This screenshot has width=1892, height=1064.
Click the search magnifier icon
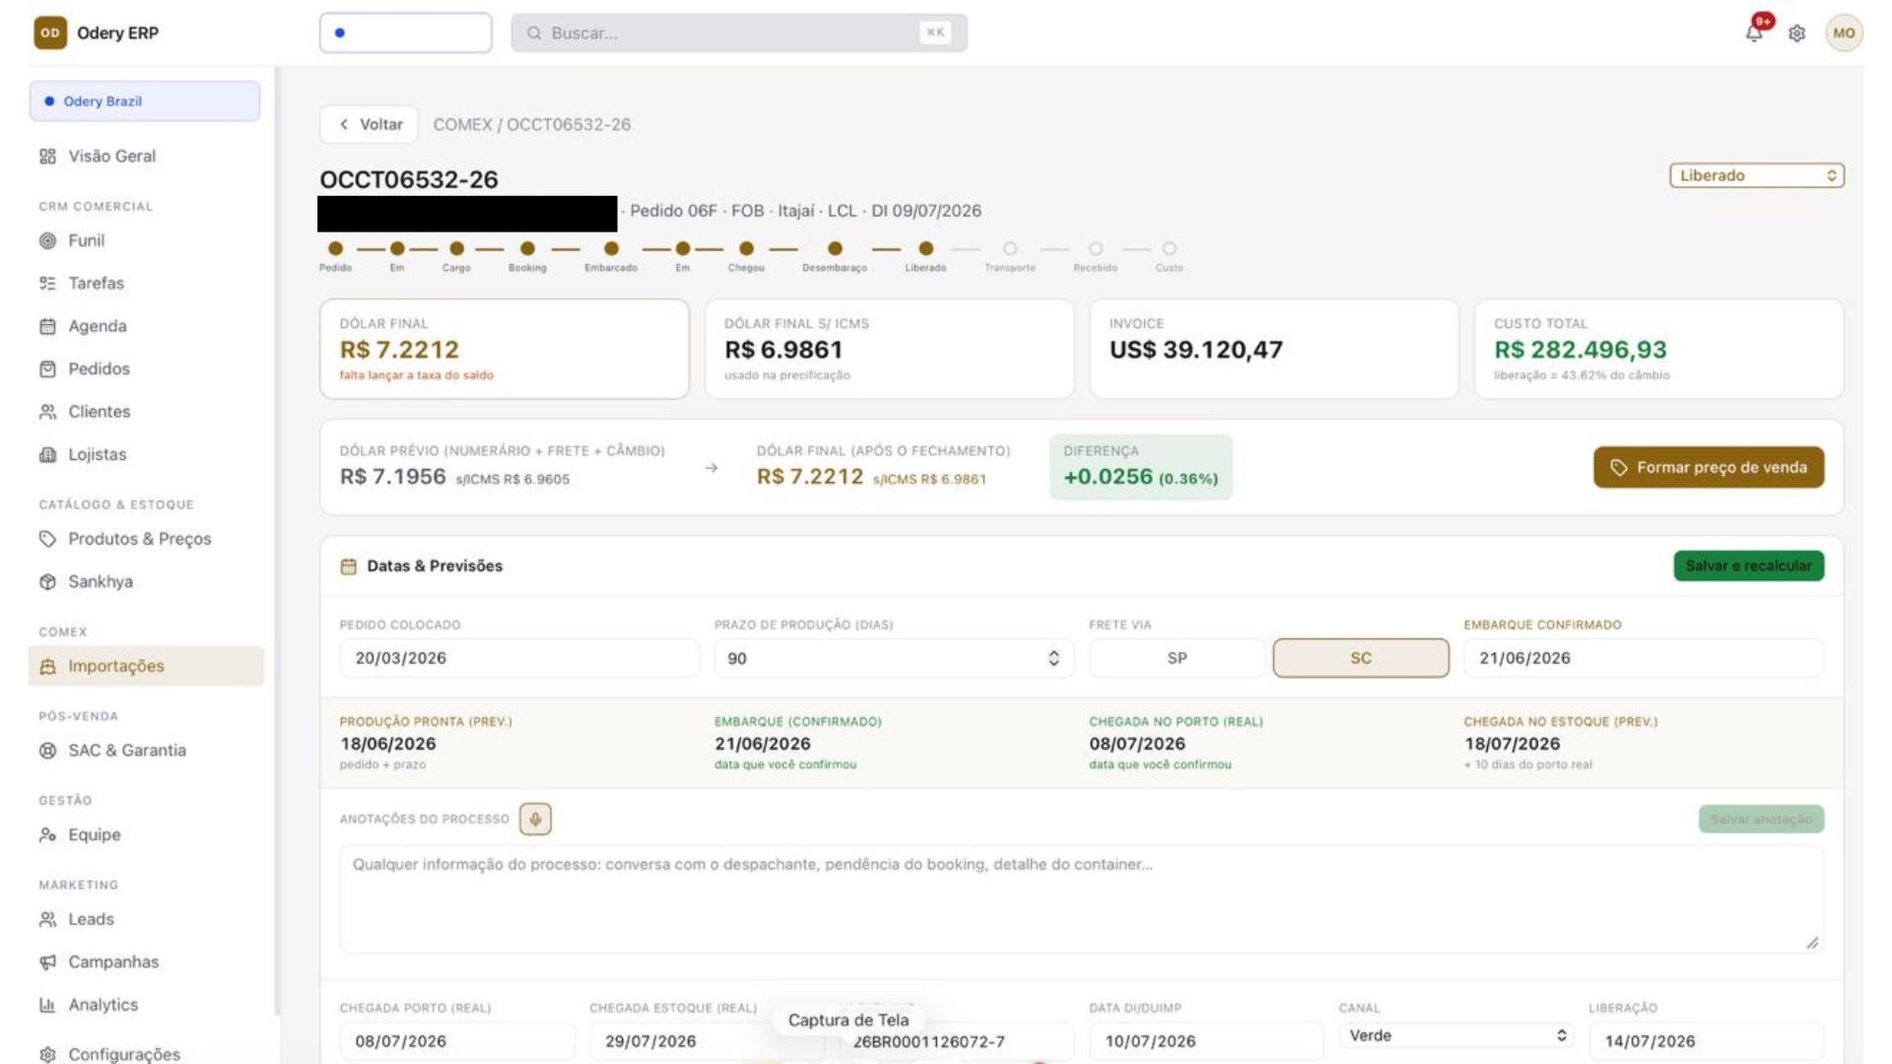pos(534,33)
